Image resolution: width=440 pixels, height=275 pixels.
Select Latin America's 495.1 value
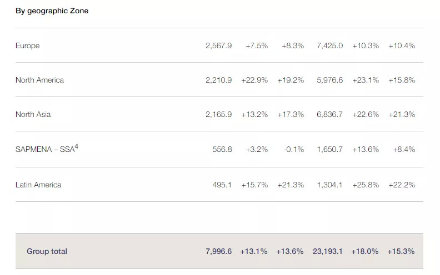click(222, 185)
